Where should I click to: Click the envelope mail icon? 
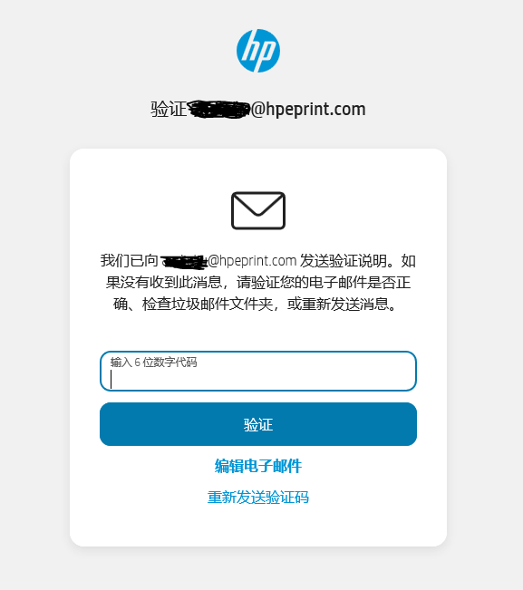pos(258,210)
